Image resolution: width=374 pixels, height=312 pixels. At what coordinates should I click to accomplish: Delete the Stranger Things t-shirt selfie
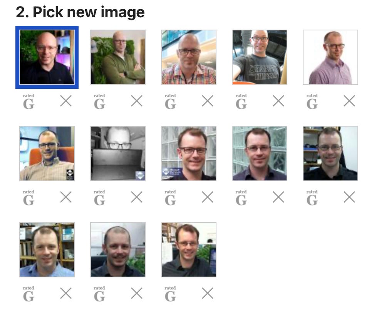[x=278, y=101]
